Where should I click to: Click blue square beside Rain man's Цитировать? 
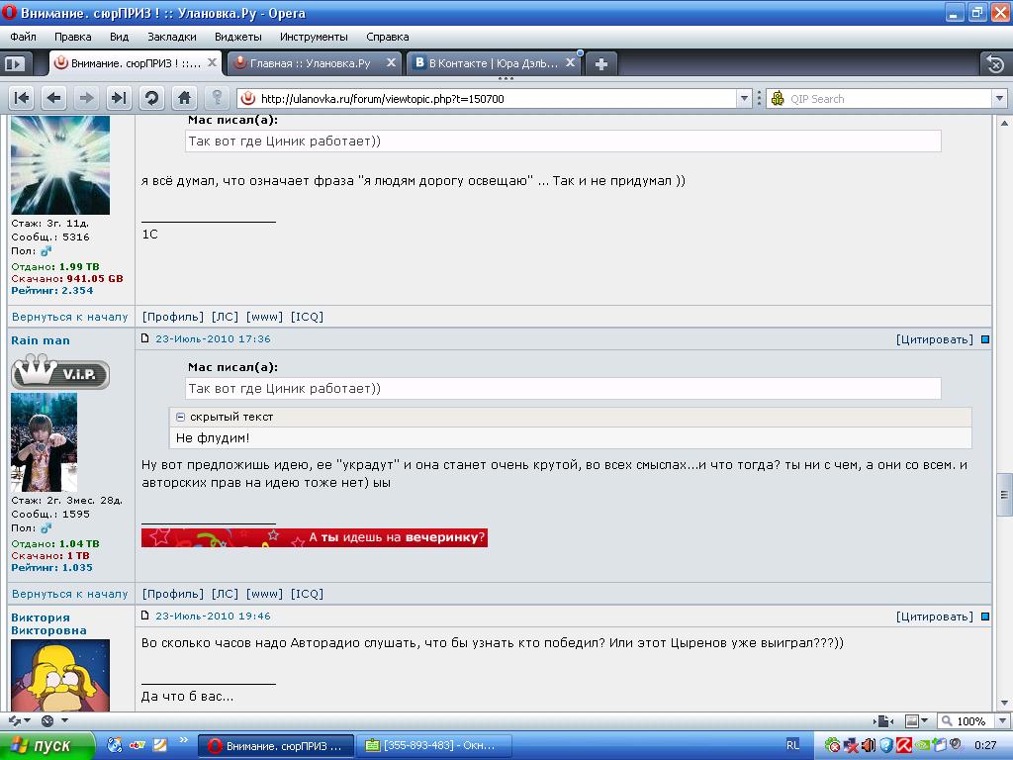(985, 339)
